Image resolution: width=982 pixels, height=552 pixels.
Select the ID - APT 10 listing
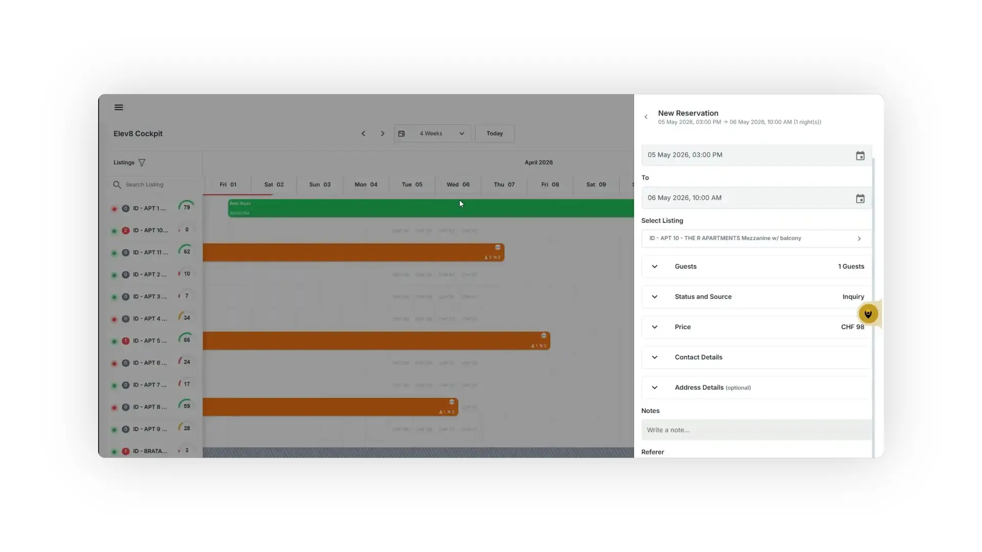[150, 231]
